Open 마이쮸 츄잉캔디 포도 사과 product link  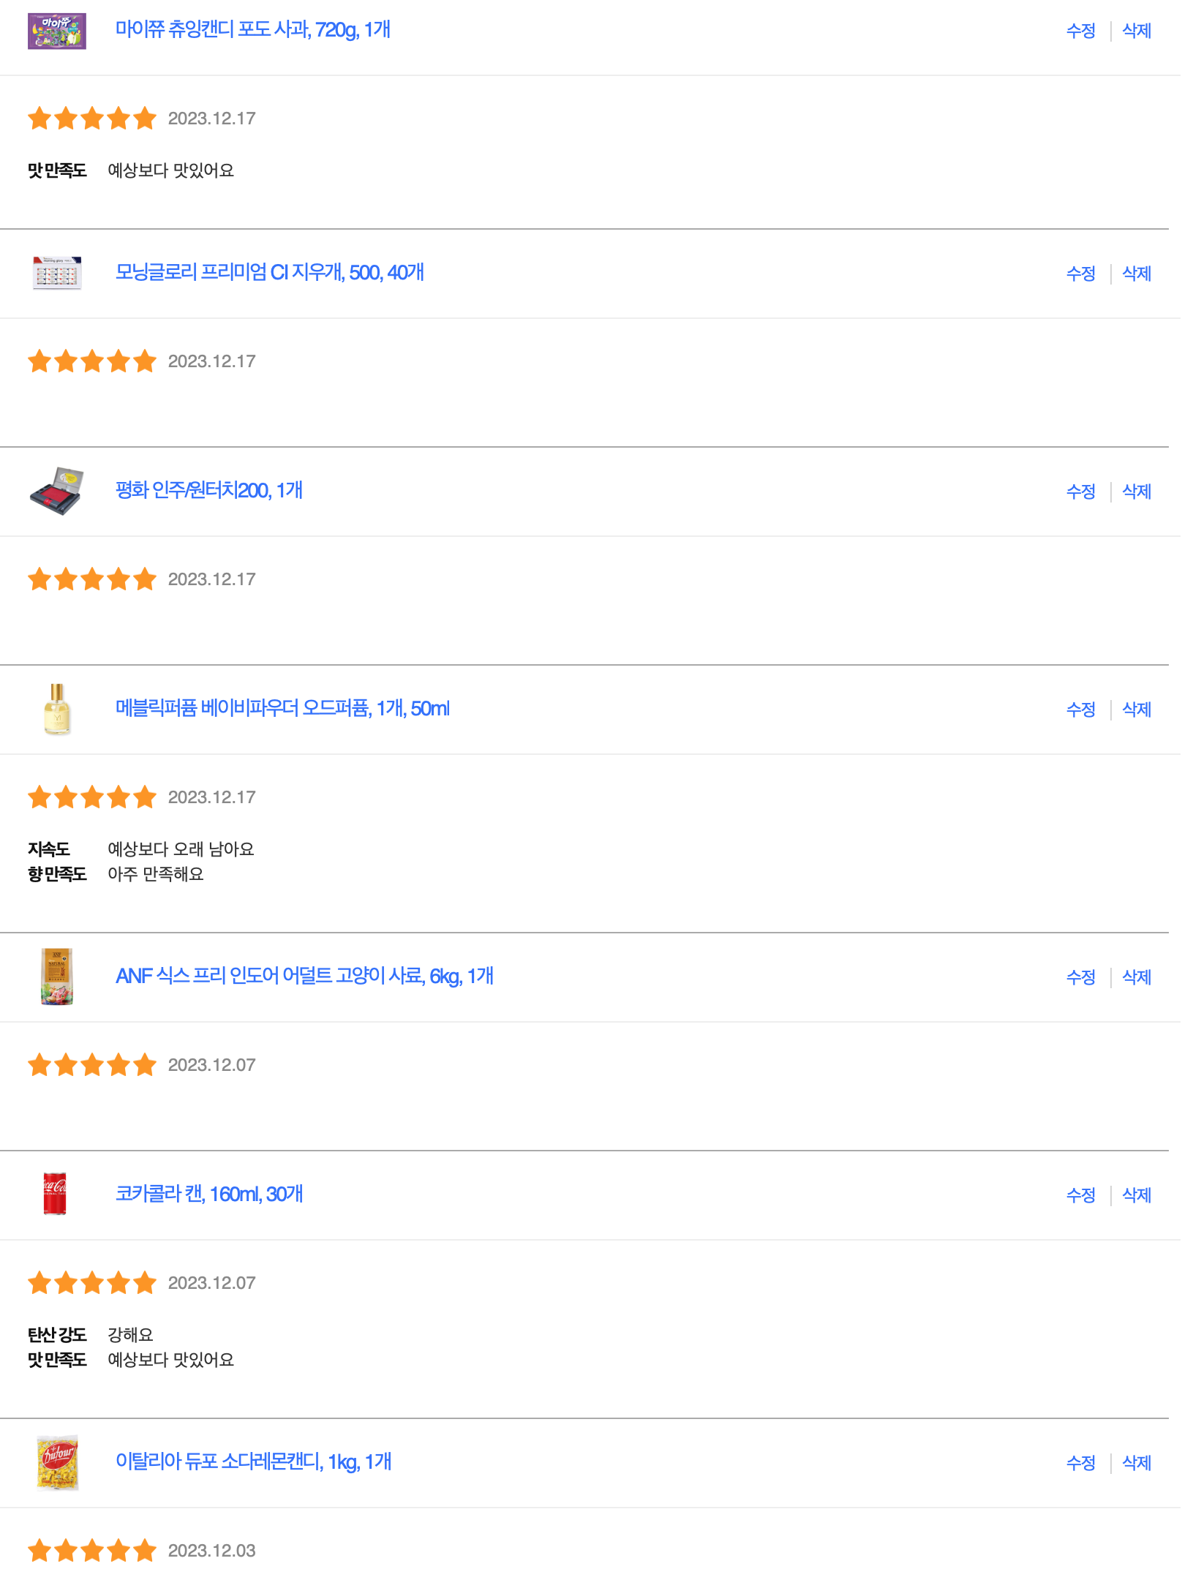(x=253, y=30)
